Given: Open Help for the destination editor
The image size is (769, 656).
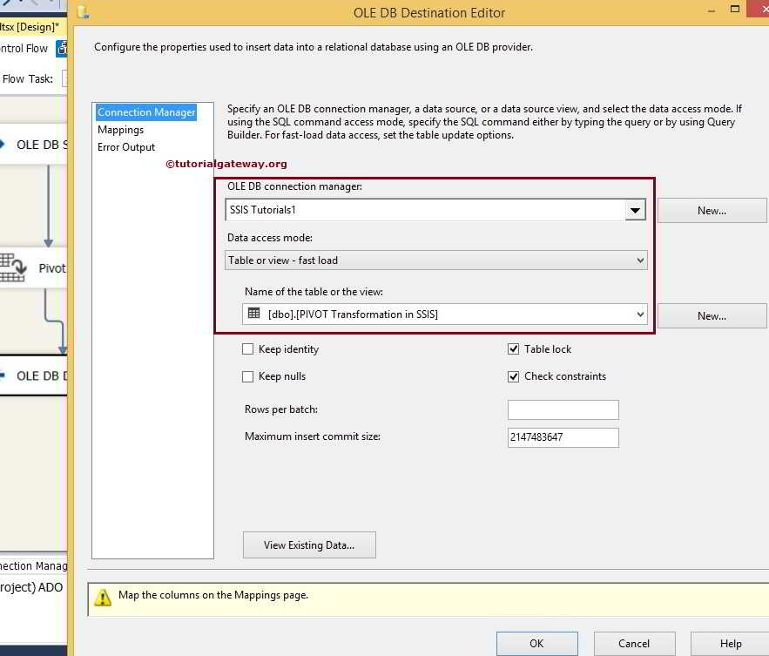Looking at the screenshot, I should pos(731,643).
